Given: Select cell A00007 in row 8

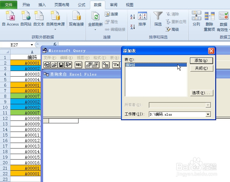Looking at the screenshot, I should click(26, 96).
